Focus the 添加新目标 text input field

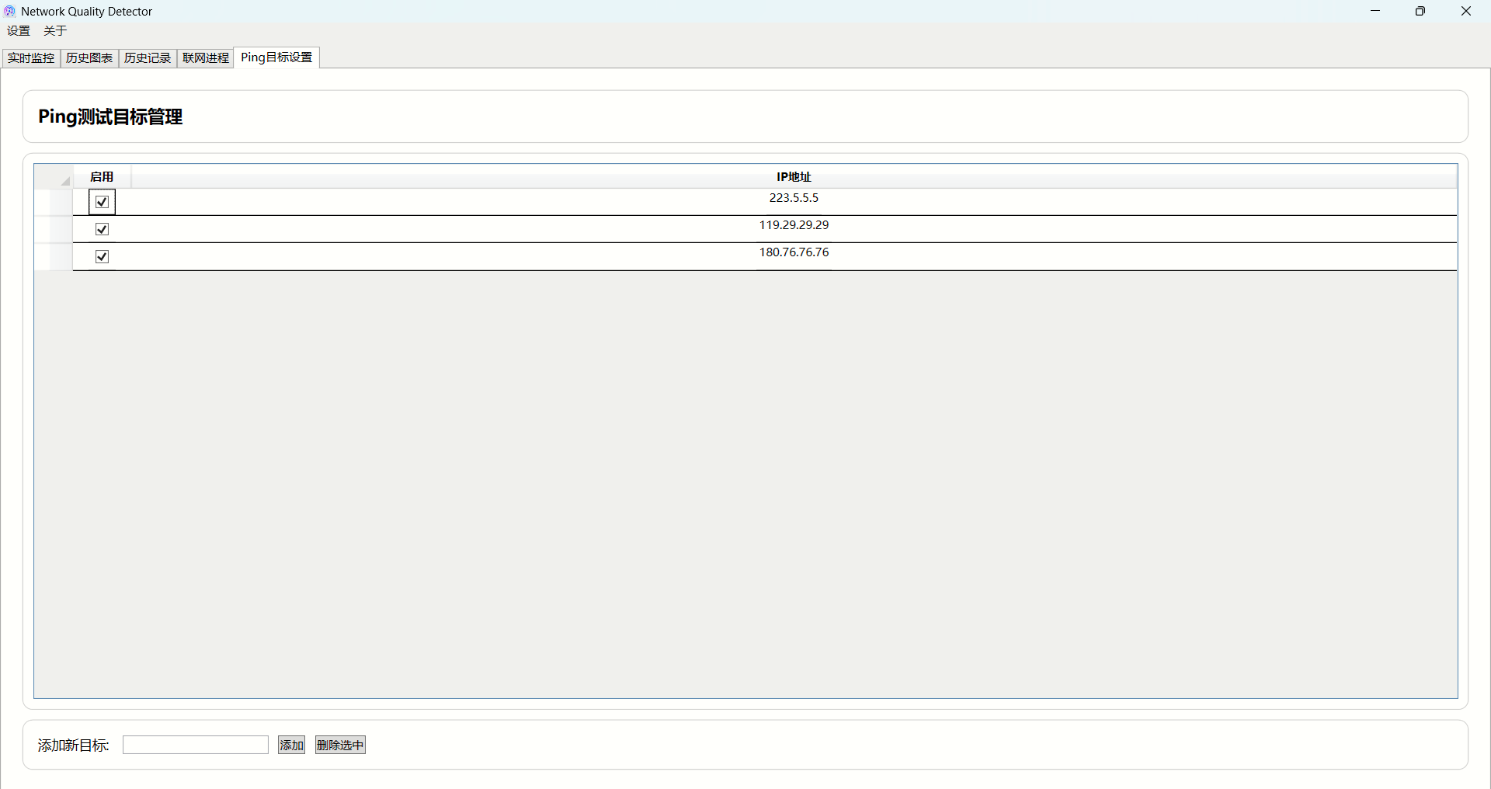pos(196,745)
